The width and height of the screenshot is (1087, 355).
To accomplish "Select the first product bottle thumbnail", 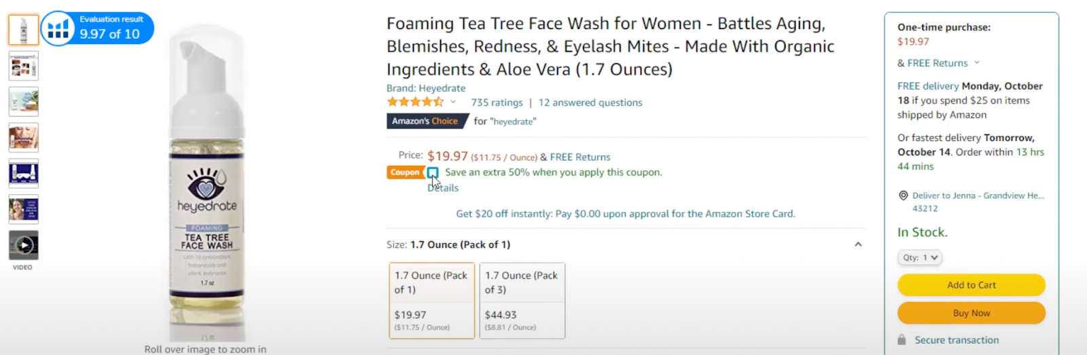I will [x=24, y=30].
